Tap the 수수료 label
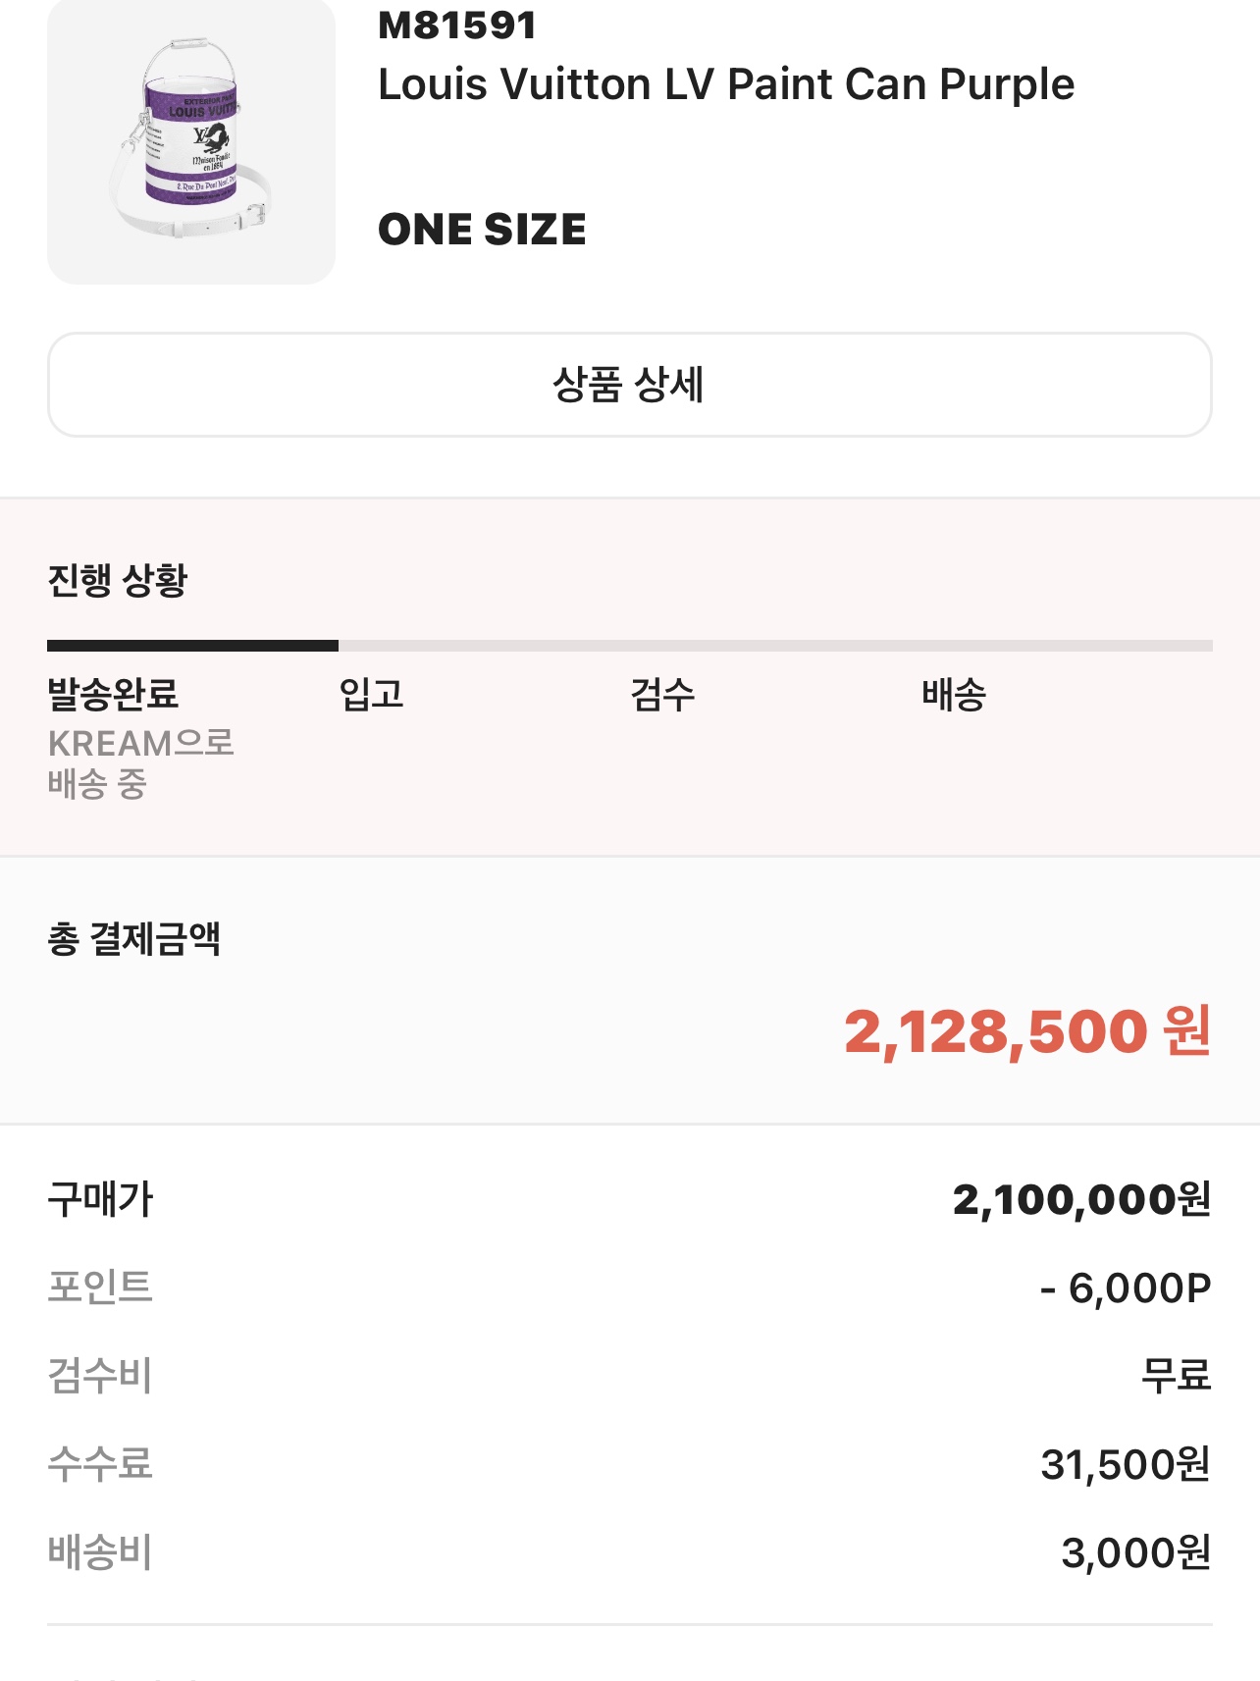The height and width of the screenshot is (1681, 1260). (100, 1464)
